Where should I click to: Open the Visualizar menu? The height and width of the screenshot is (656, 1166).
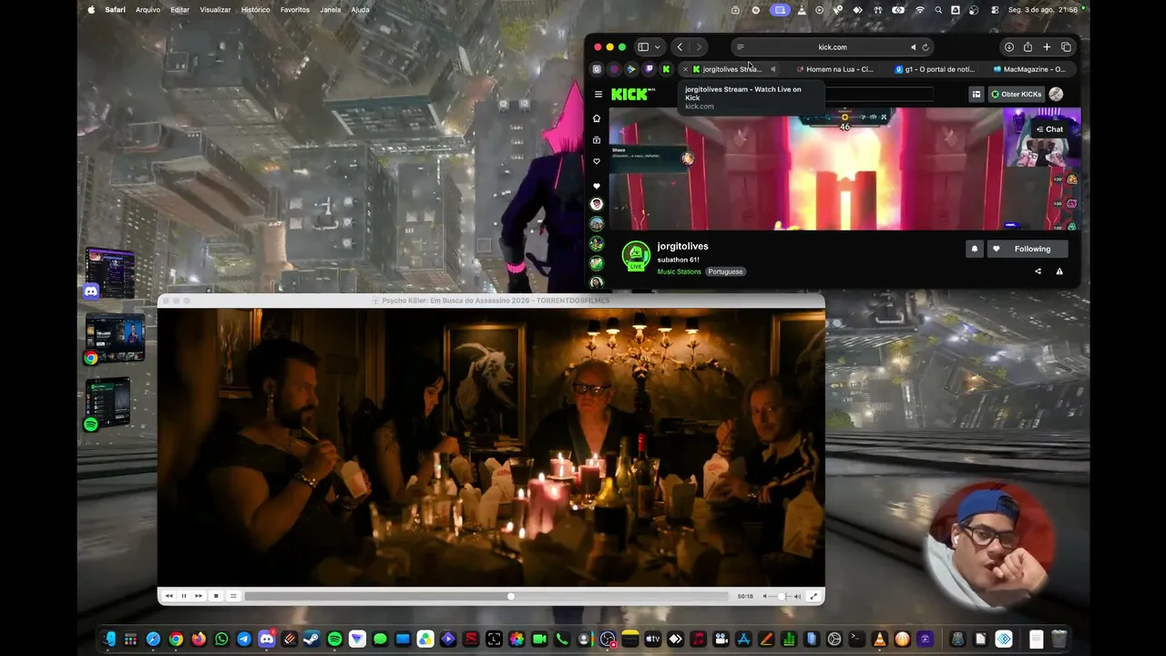point(215,10)
